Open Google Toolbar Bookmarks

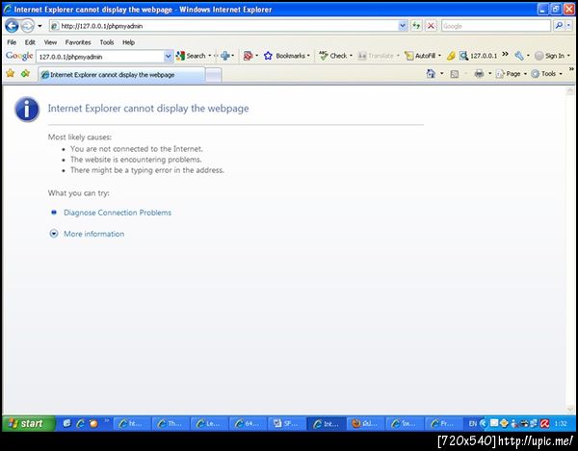pyautogui.click(x=290, y=56)
